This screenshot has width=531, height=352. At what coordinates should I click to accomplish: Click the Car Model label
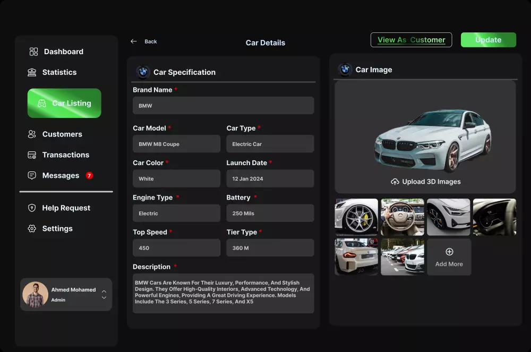click(149, 128)
